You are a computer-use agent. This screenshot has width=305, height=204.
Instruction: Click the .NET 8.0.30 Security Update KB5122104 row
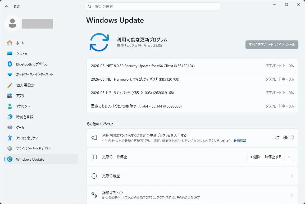point(192,66)
